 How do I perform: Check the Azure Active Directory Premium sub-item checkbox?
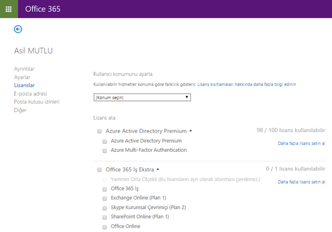(104, 142)
